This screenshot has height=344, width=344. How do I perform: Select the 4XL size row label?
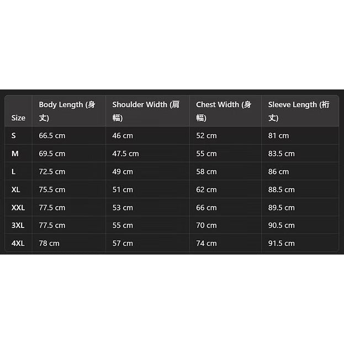coord(18,244)
